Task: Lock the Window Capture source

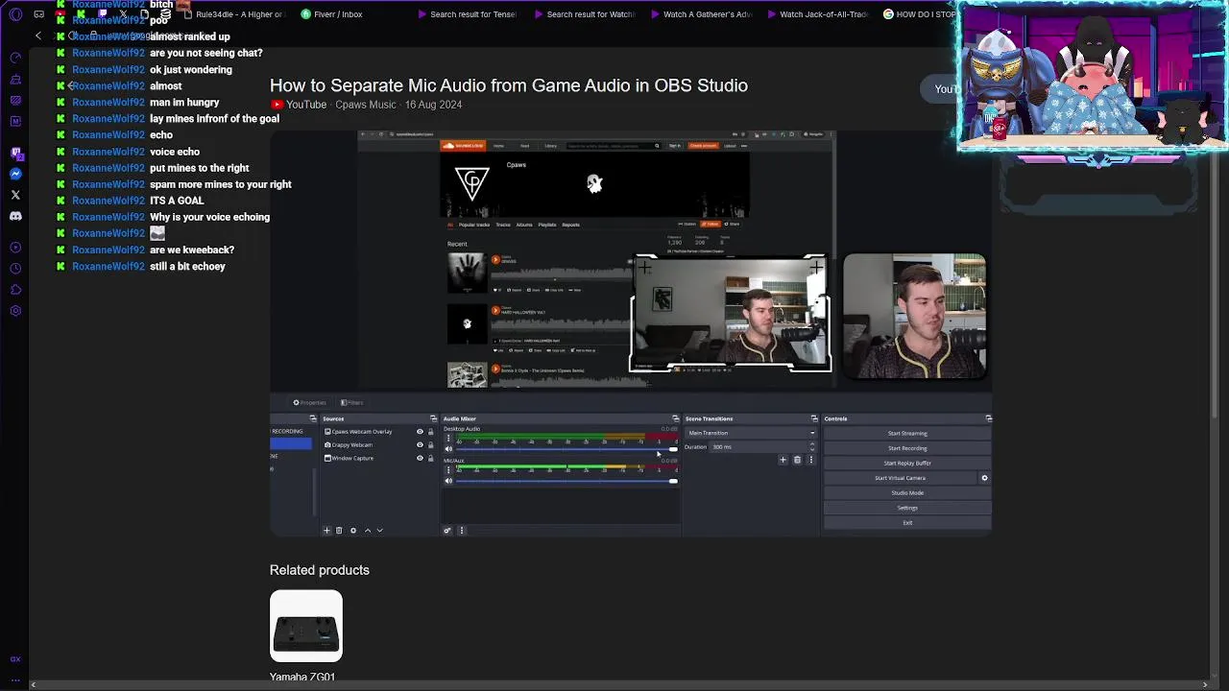Action: pyautogui.click(x=430, y=459)
